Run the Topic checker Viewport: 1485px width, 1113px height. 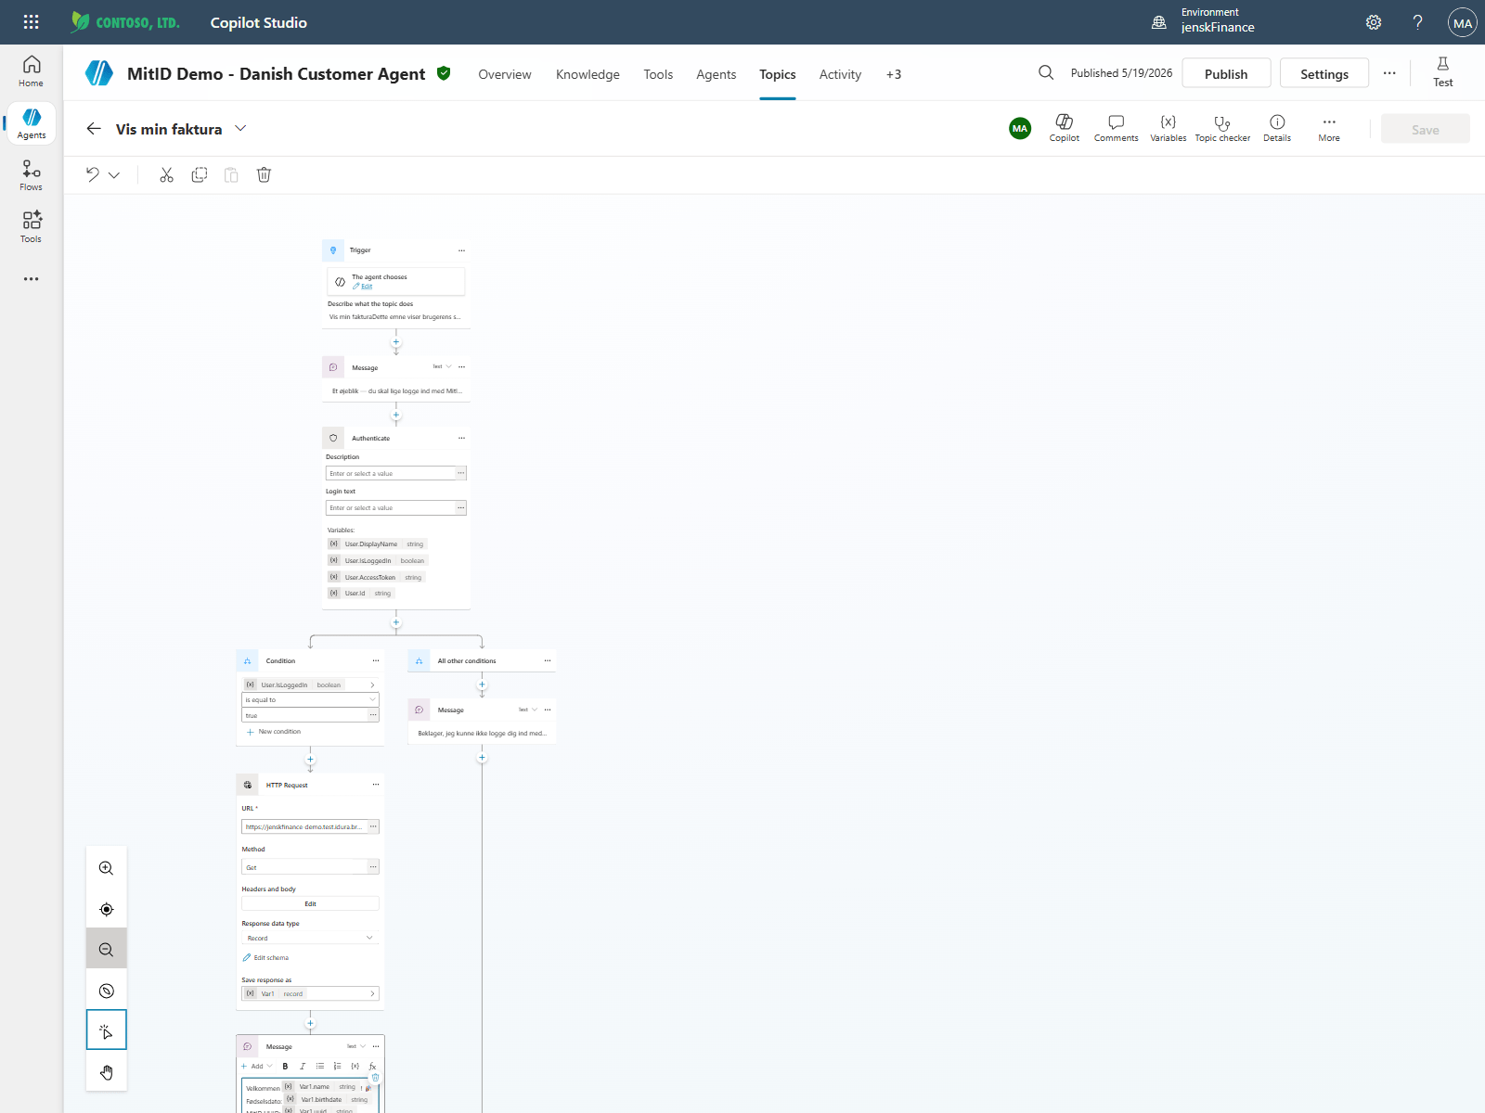(1222, 128)
